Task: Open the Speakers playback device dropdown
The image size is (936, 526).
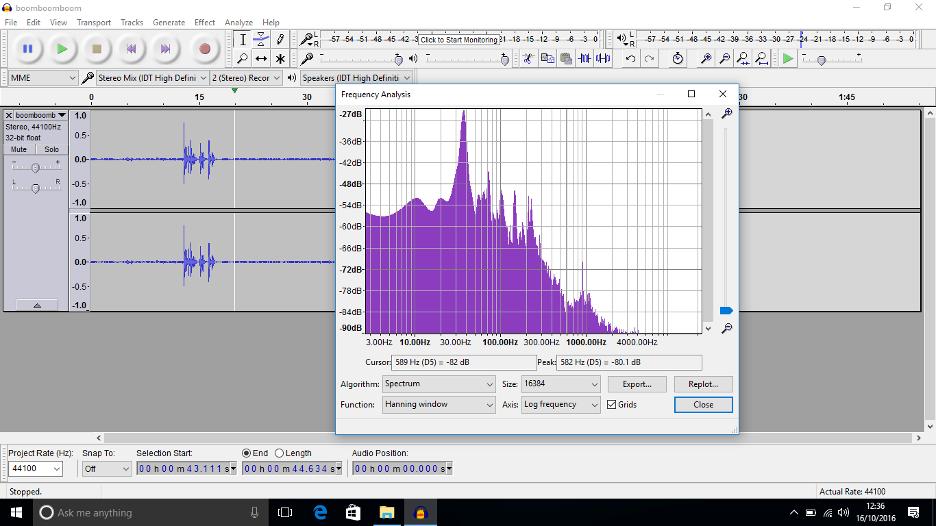Action: click(x=357, y=78)
